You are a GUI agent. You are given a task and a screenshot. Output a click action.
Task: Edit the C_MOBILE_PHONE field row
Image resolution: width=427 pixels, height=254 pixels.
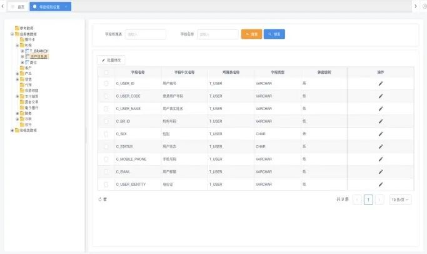click(379, 159)
